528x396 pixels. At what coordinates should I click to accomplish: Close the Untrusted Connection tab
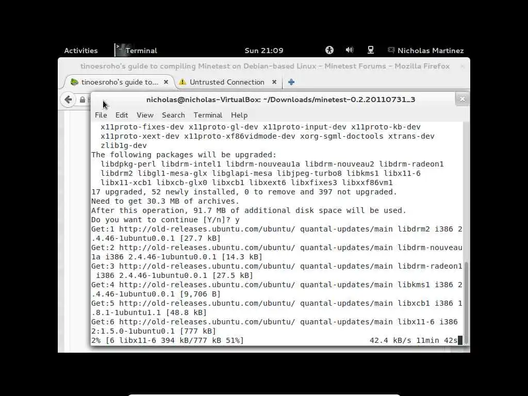tap(274, 82)
